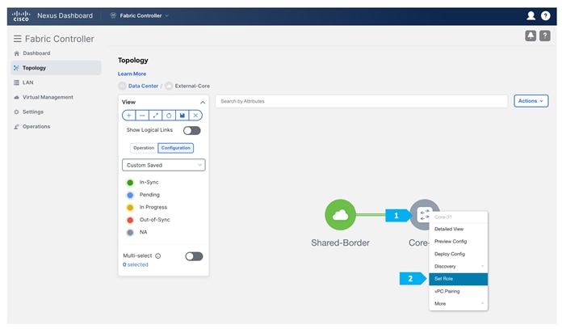562x333 pixels.
Task: Fit topology to screen with expand icon
Action: pos(156,116)
